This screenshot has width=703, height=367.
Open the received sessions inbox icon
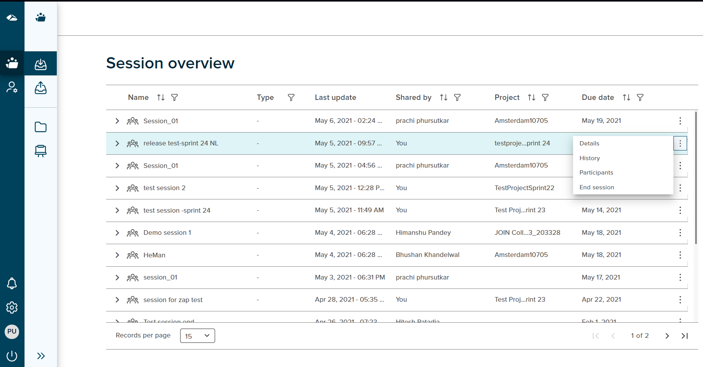[40, 63]
